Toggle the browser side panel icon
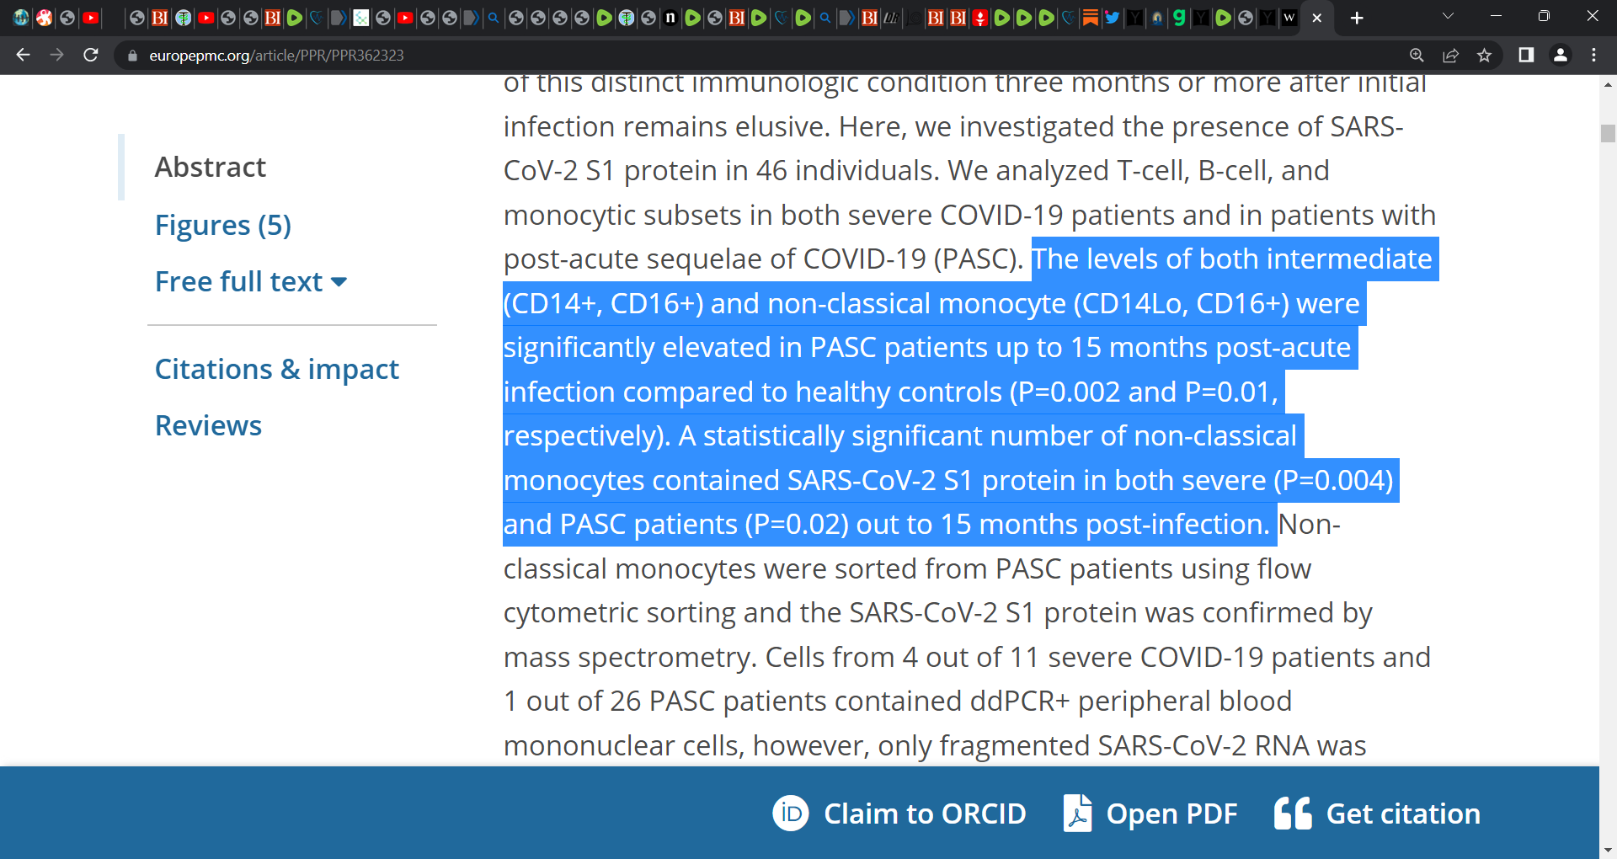The width and height of the screenshot is (1617, 859). click(x=1526, y=56)
